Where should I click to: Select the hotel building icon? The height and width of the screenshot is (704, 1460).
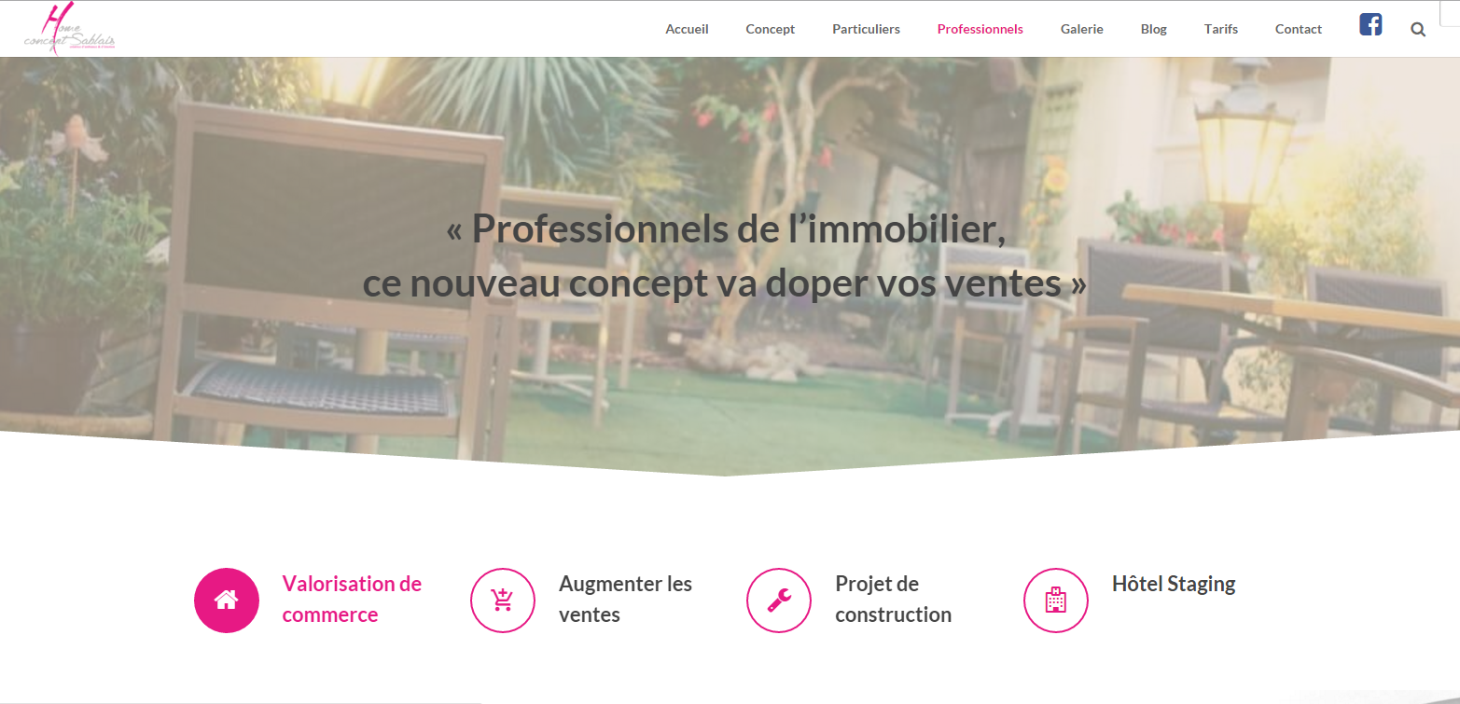click(x=1056, y=600)
